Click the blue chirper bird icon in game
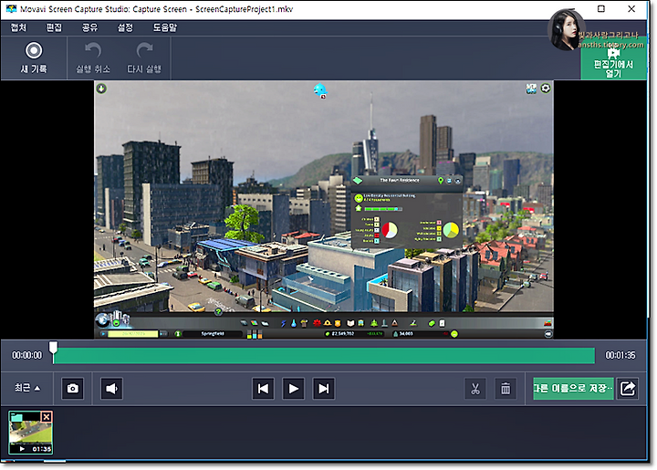 click(320, 90)
